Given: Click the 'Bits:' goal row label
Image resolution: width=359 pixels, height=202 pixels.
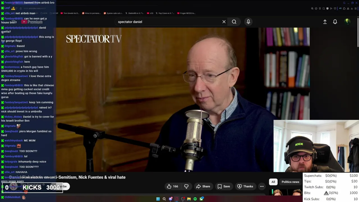Looking at the screenshot, I should point(307,193).
